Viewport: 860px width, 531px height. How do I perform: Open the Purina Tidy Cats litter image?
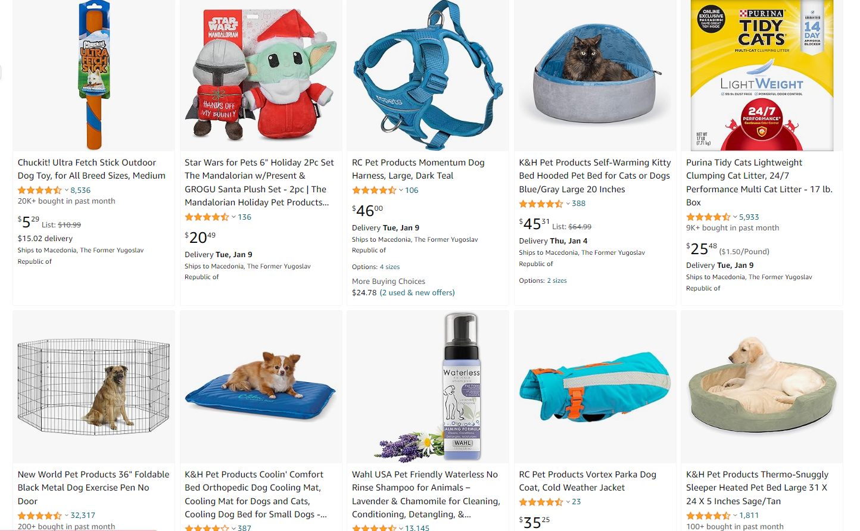tap(762, 75)
